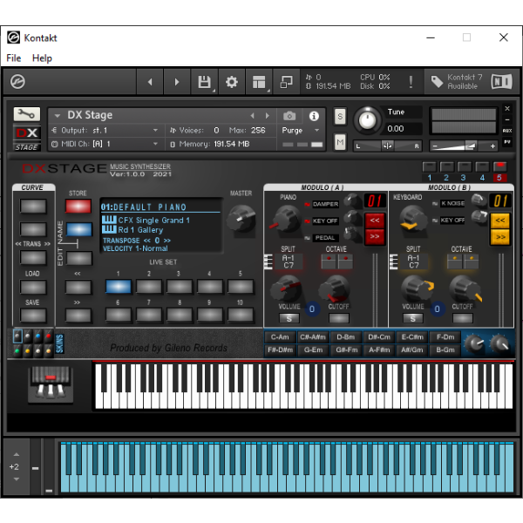The image size is (523, 523).
Task: Go to next instrument using toolbar right arrow
Action: 177,82
